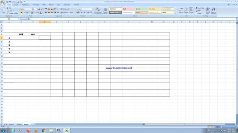Click Copy in the Clipboard group

click(9, 11)
